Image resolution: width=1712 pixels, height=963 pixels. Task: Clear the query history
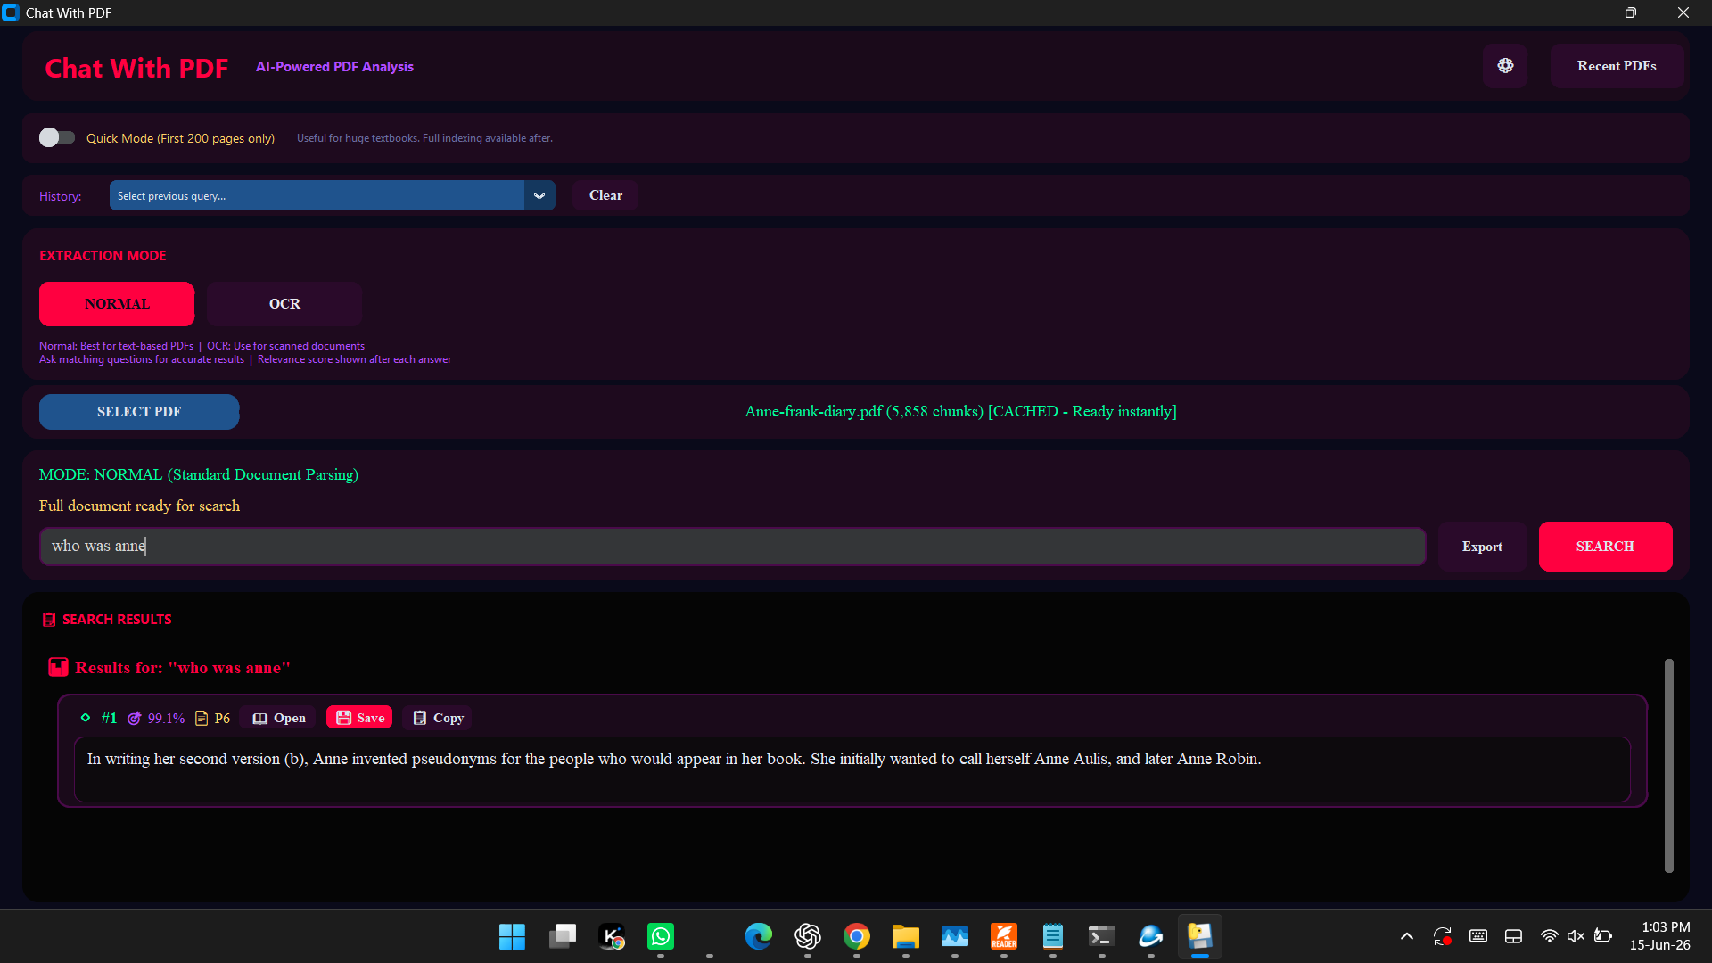pos(605,195)
